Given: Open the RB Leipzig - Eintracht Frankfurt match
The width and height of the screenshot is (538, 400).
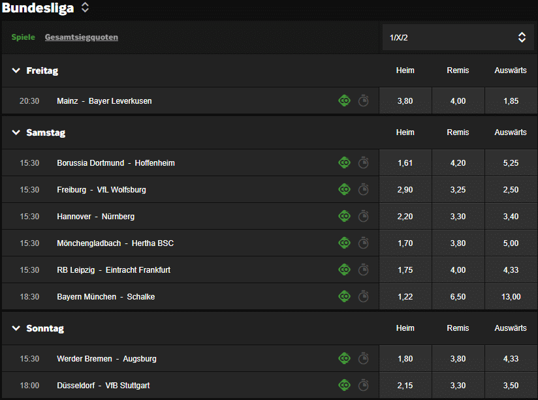Looking at the screenshot, I should tap(114, 270).
